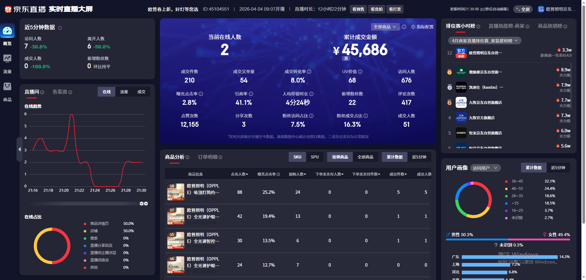Click the 指标配置 gear icon
This screenshot has height=280, width=586.
point(413,27)
